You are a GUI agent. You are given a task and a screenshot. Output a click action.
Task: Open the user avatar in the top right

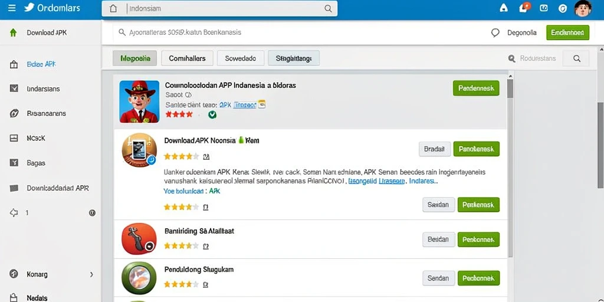[x=582, y=8]
